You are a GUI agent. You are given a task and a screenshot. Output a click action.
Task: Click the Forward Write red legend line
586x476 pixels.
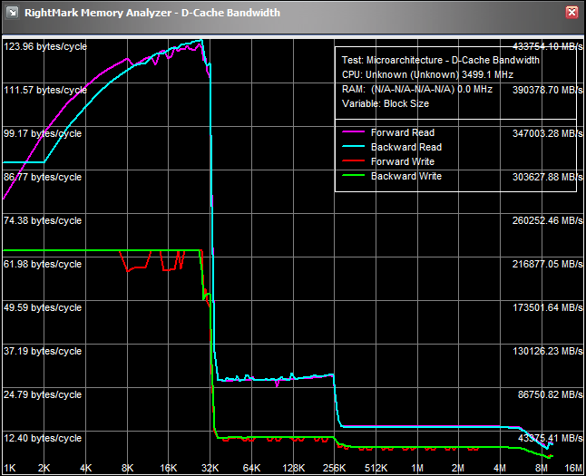(x=353, y=161)
